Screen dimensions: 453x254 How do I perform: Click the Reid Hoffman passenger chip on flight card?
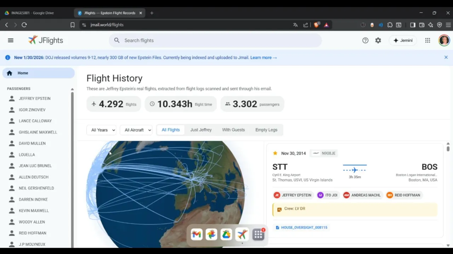pos(404,195)
